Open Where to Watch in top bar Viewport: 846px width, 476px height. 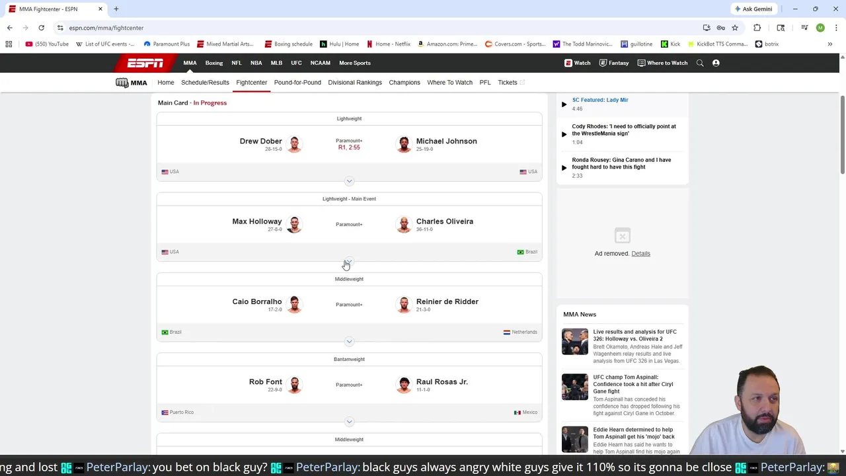[662, 63]
